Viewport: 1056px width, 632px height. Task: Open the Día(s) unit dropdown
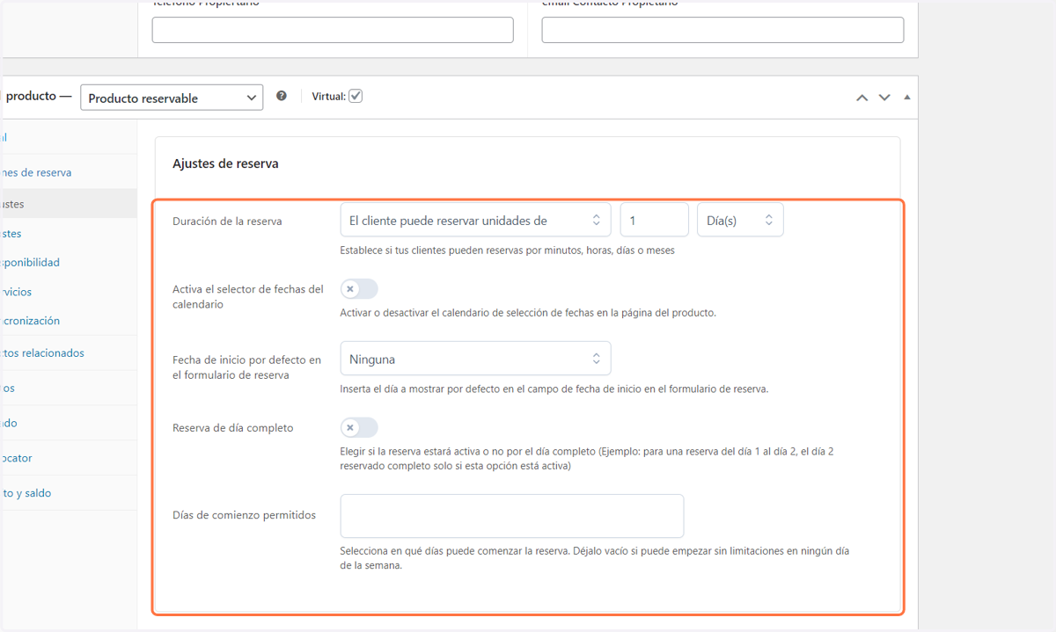[740, 220]
